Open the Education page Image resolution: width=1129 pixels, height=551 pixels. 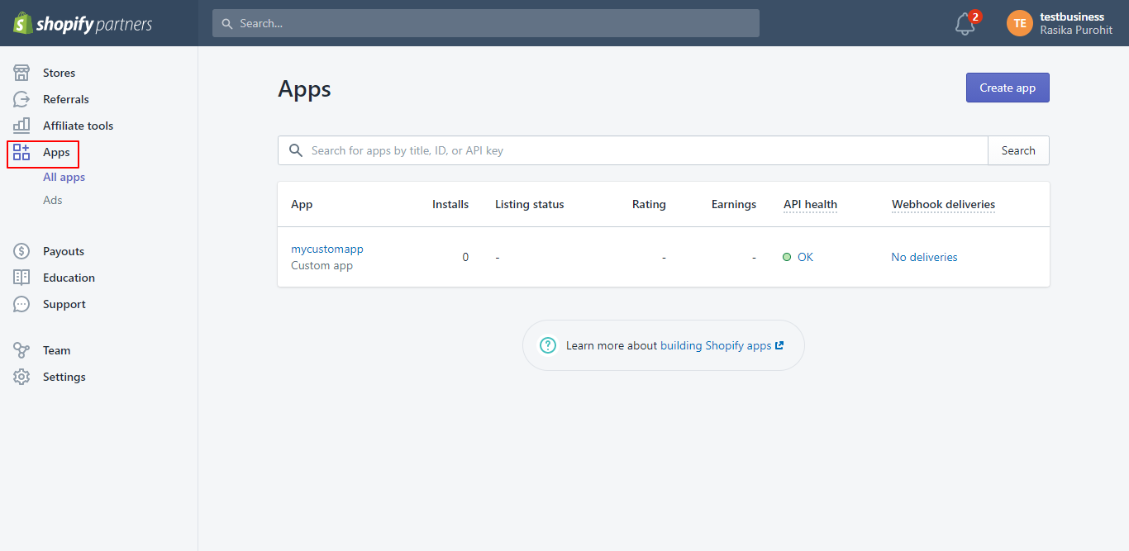pos(69,278)
